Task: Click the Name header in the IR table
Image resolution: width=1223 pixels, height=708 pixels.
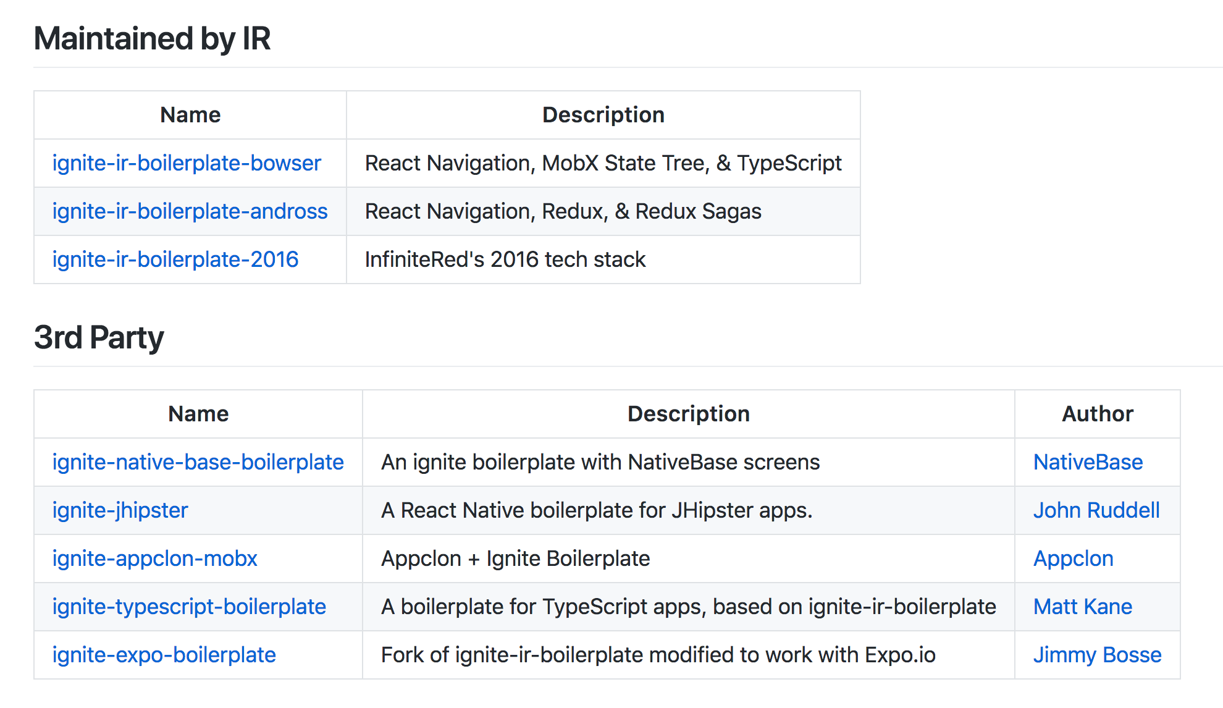Action: tap(190, 115)
